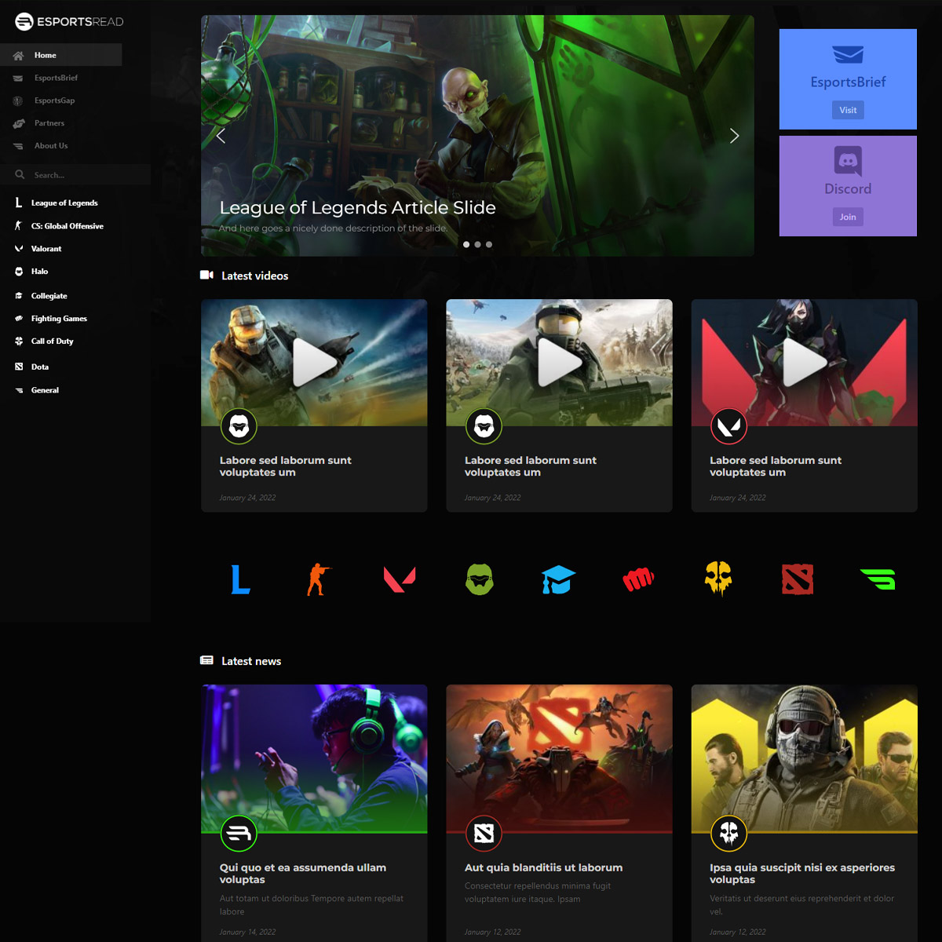Open the EsportsGap sidebar link
942x942 pixels.
[x=54, y=100]
